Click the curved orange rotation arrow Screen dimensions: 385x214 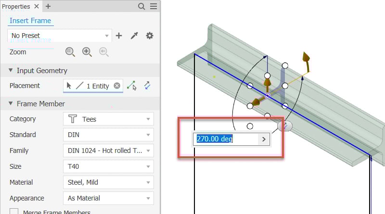(306, 62)
